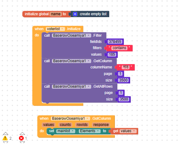Click the columnName parameter label
This screenshot has height=158, width=191.
(101, 67)
